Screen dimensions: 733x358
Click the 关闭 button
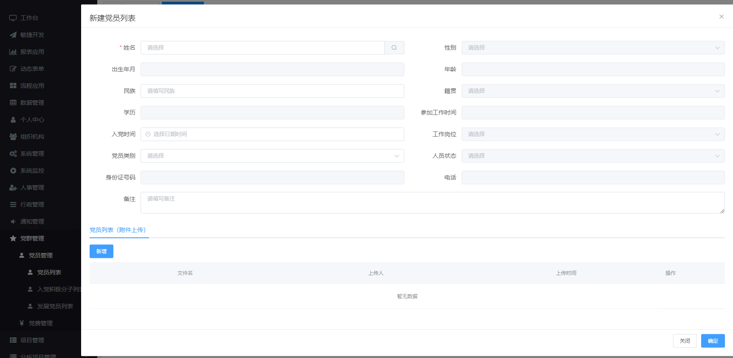coord(685,341)
